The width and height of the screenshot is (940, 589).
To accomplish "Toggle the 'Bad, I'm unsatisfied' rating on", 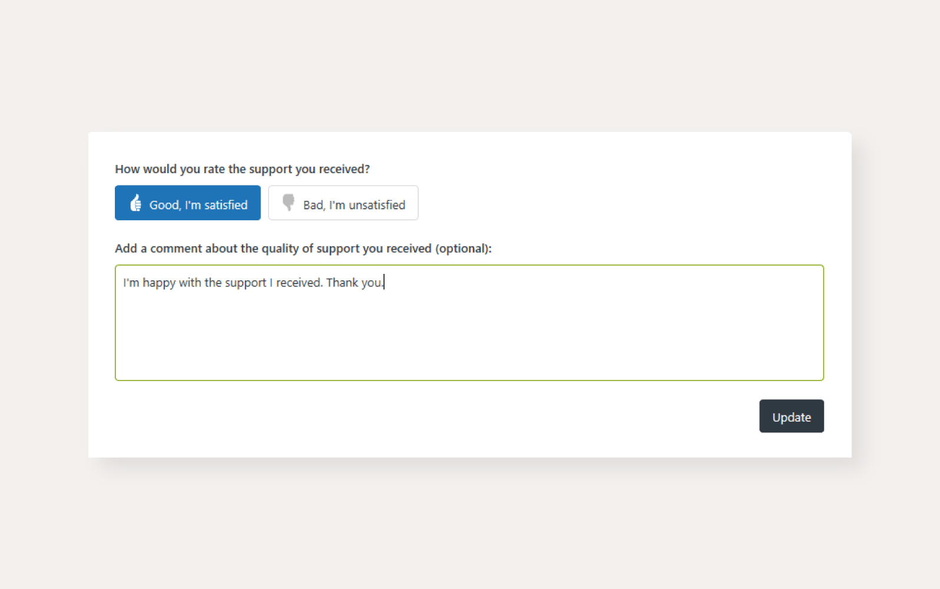I will 343,203.
